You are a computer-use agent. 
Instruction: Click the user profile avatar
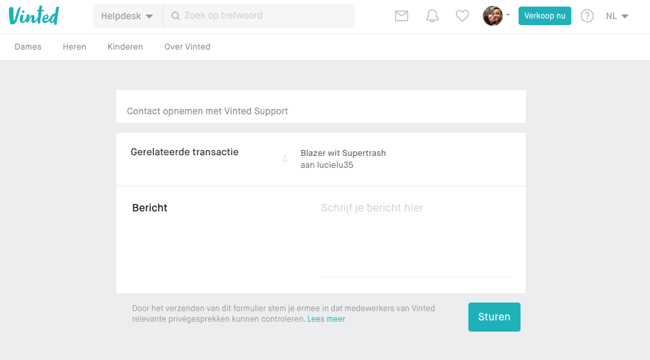click(x=493, y=16)
